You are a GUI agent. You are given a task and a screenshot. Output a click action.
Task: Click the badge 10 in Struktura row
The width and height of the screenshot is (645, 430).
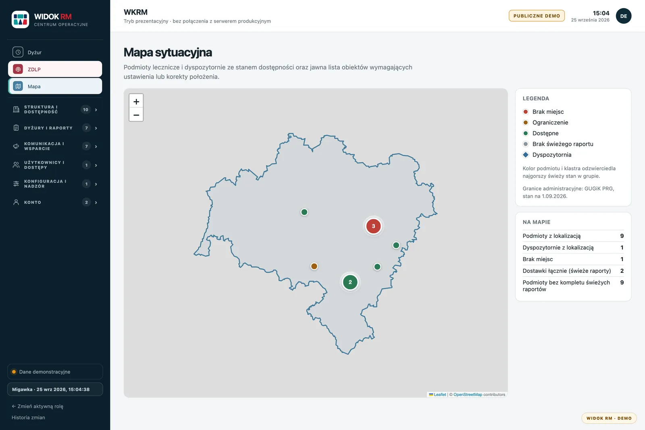click(85, 110)
